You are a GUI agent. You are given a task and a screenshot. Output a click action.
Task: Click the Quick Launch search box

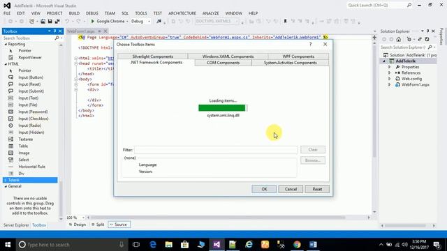376,5
